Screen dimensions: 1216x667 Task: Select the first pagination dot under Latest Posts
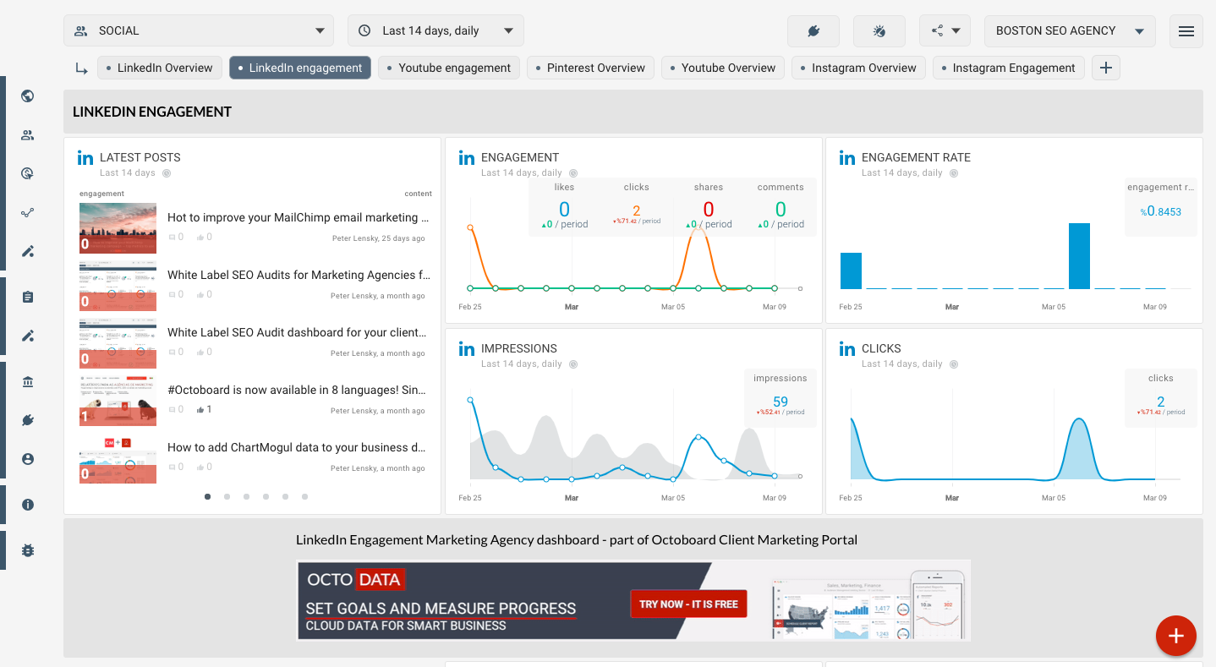point(208,497)
